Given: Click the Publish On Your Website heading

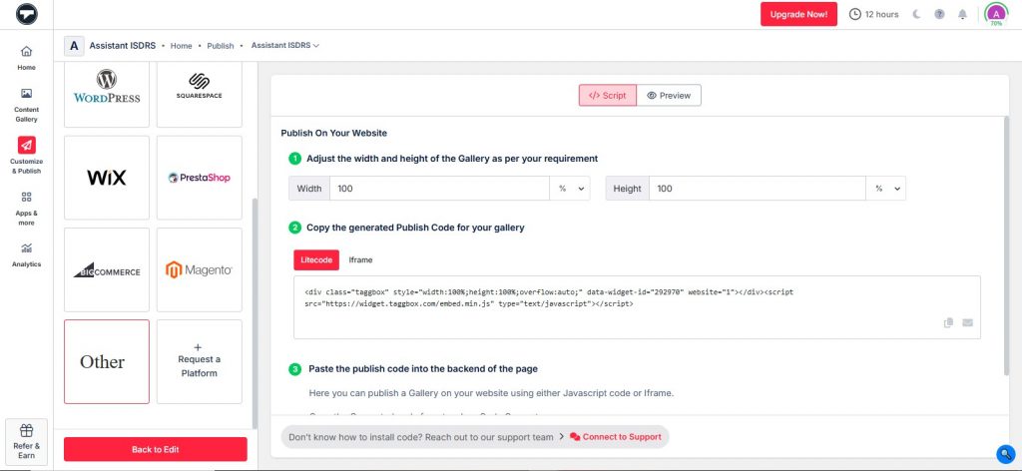Looking at the screenshot, I should 333,133.
